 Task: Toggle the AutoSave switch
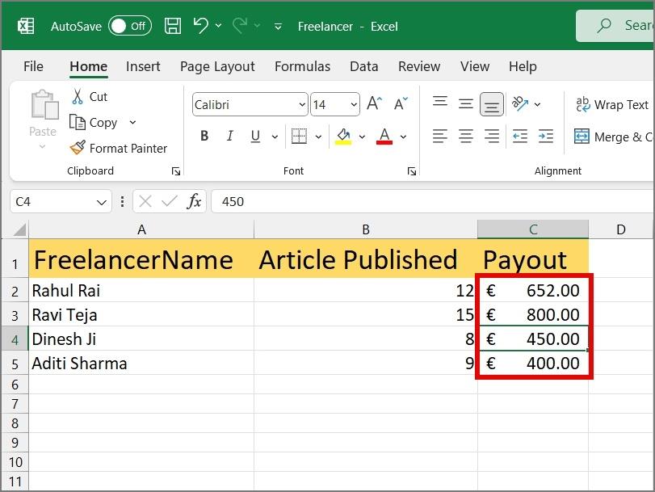click(x=130, y=27)
